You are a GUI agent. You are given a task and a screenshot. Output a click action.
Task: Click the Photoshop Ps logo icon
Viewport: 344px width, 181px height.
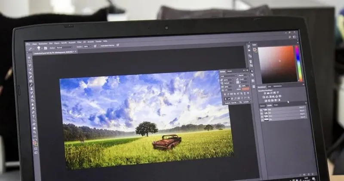pyautogui.click(x=28, y=44)
